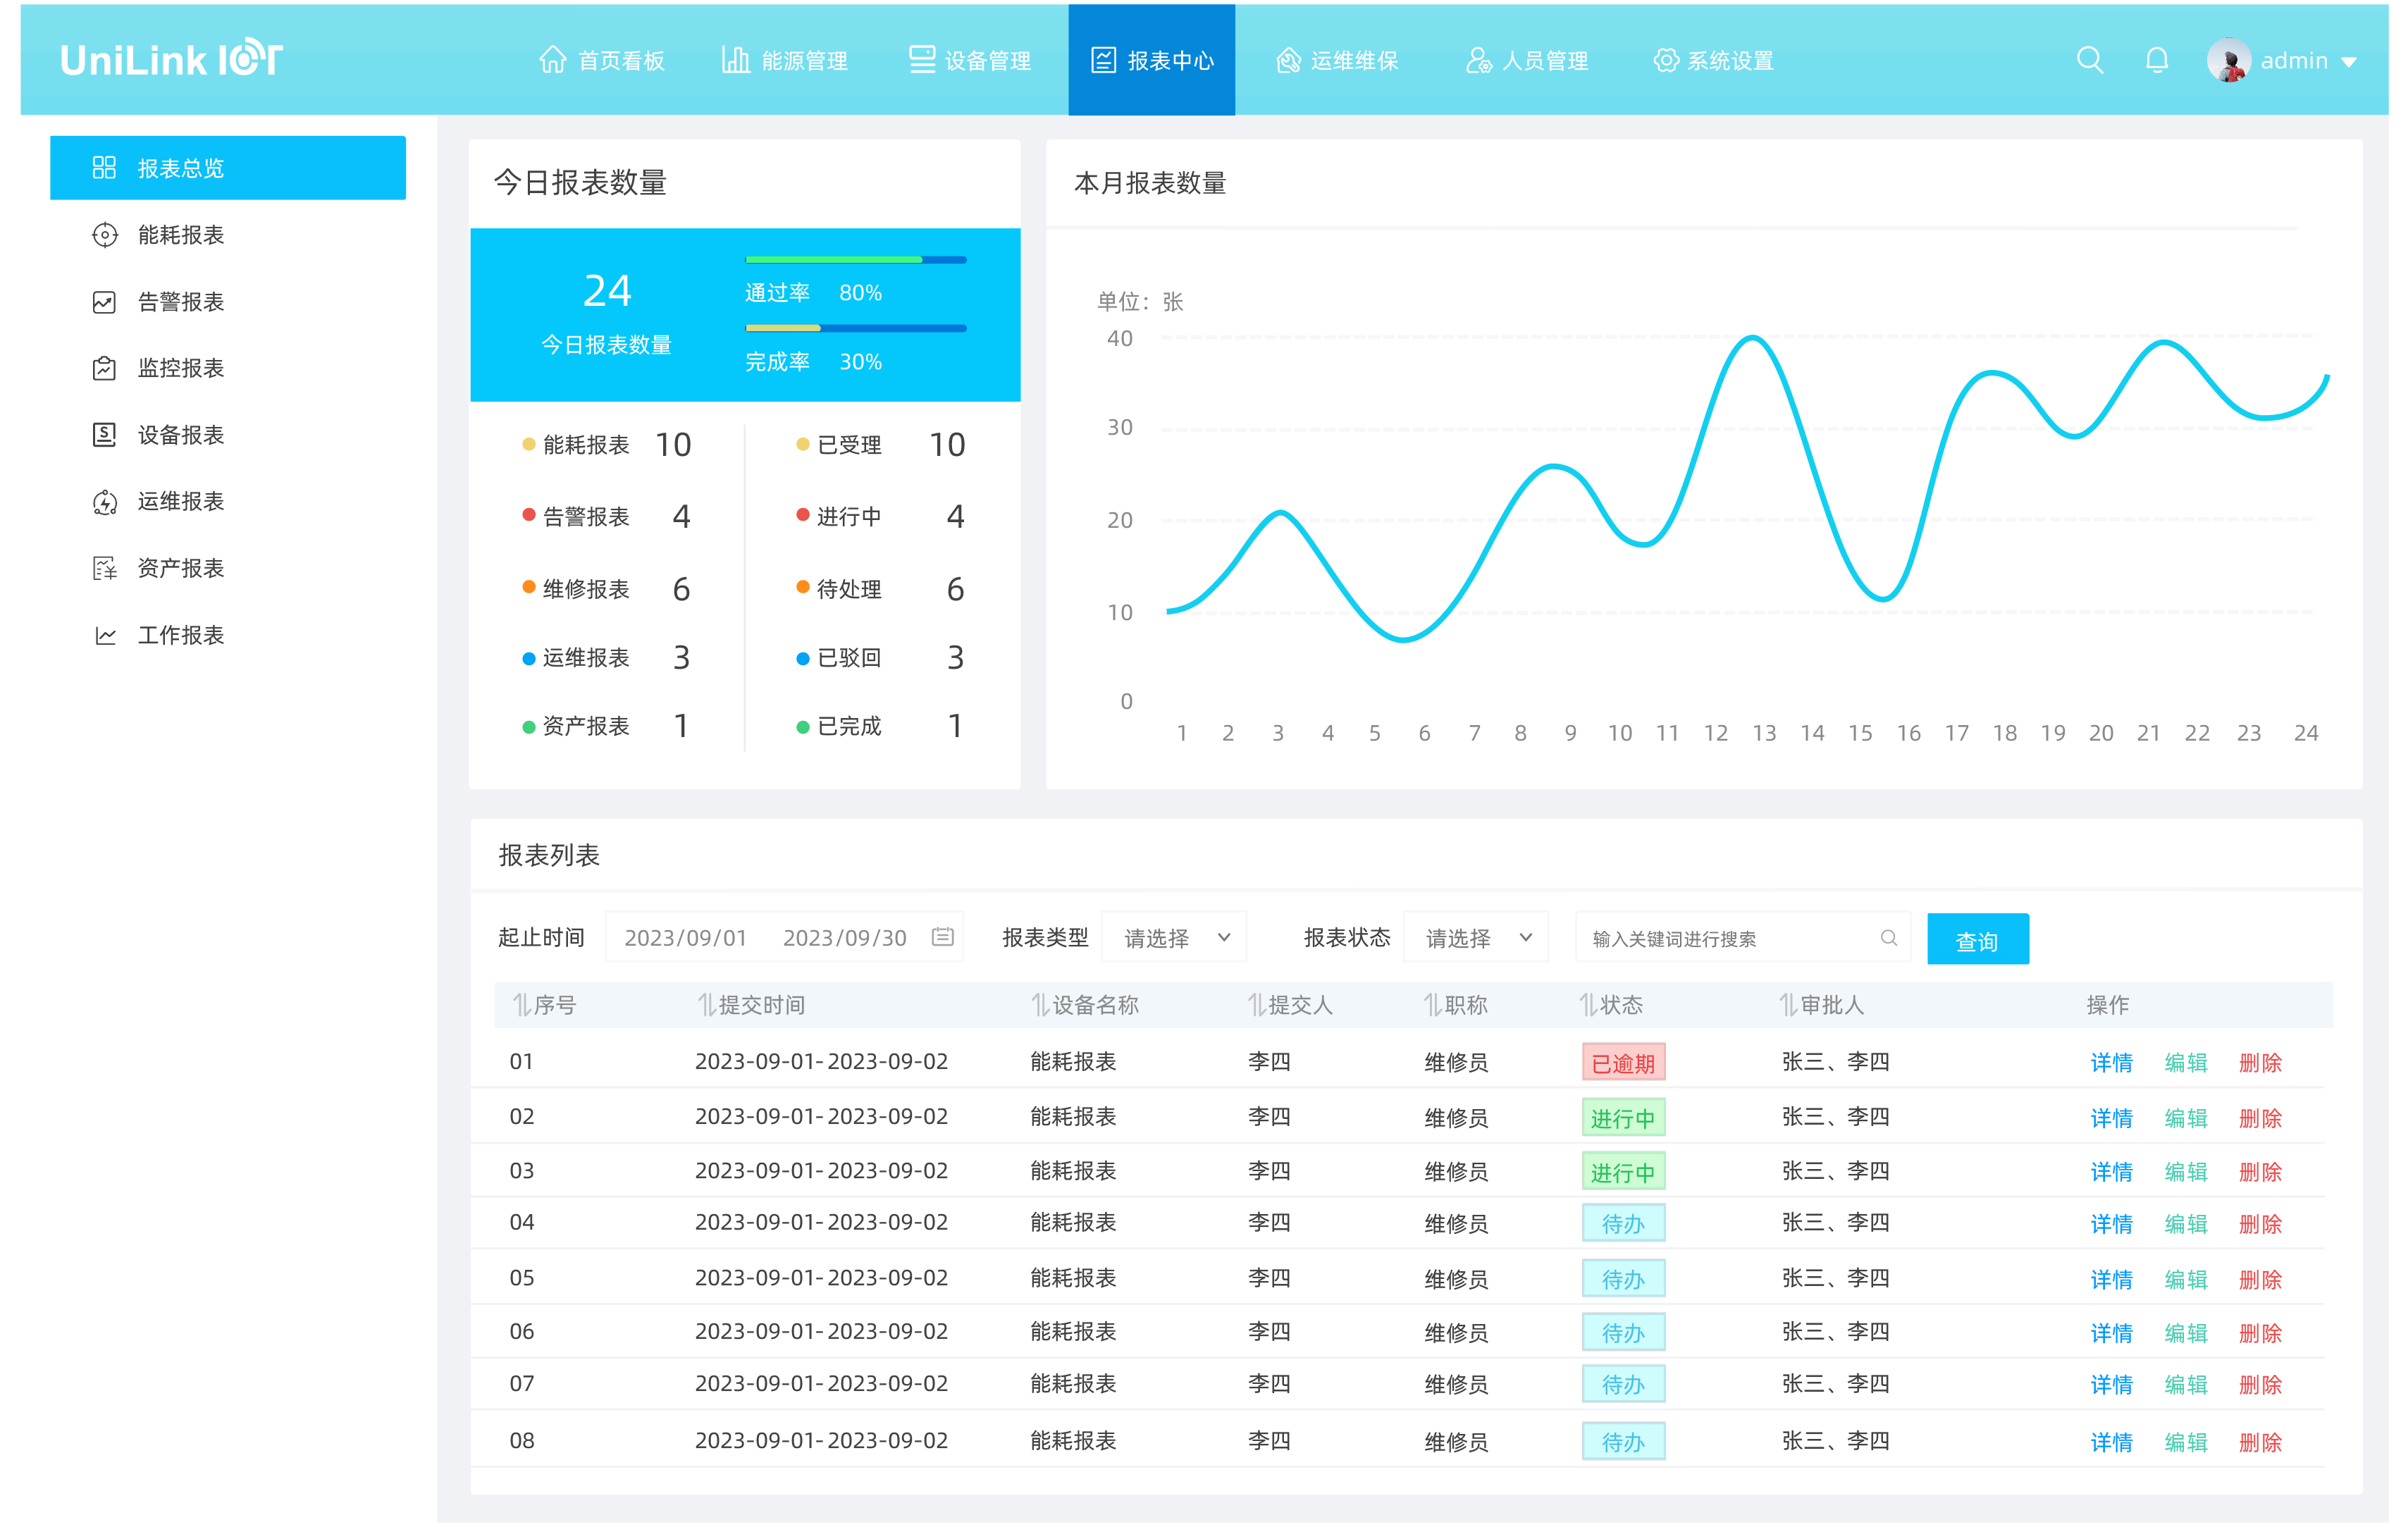The width and height of the screenshot is (2408, 1527).
Task: Click 删除 for row 08
Action: pyautogui.click(x=2260, y=1441)
